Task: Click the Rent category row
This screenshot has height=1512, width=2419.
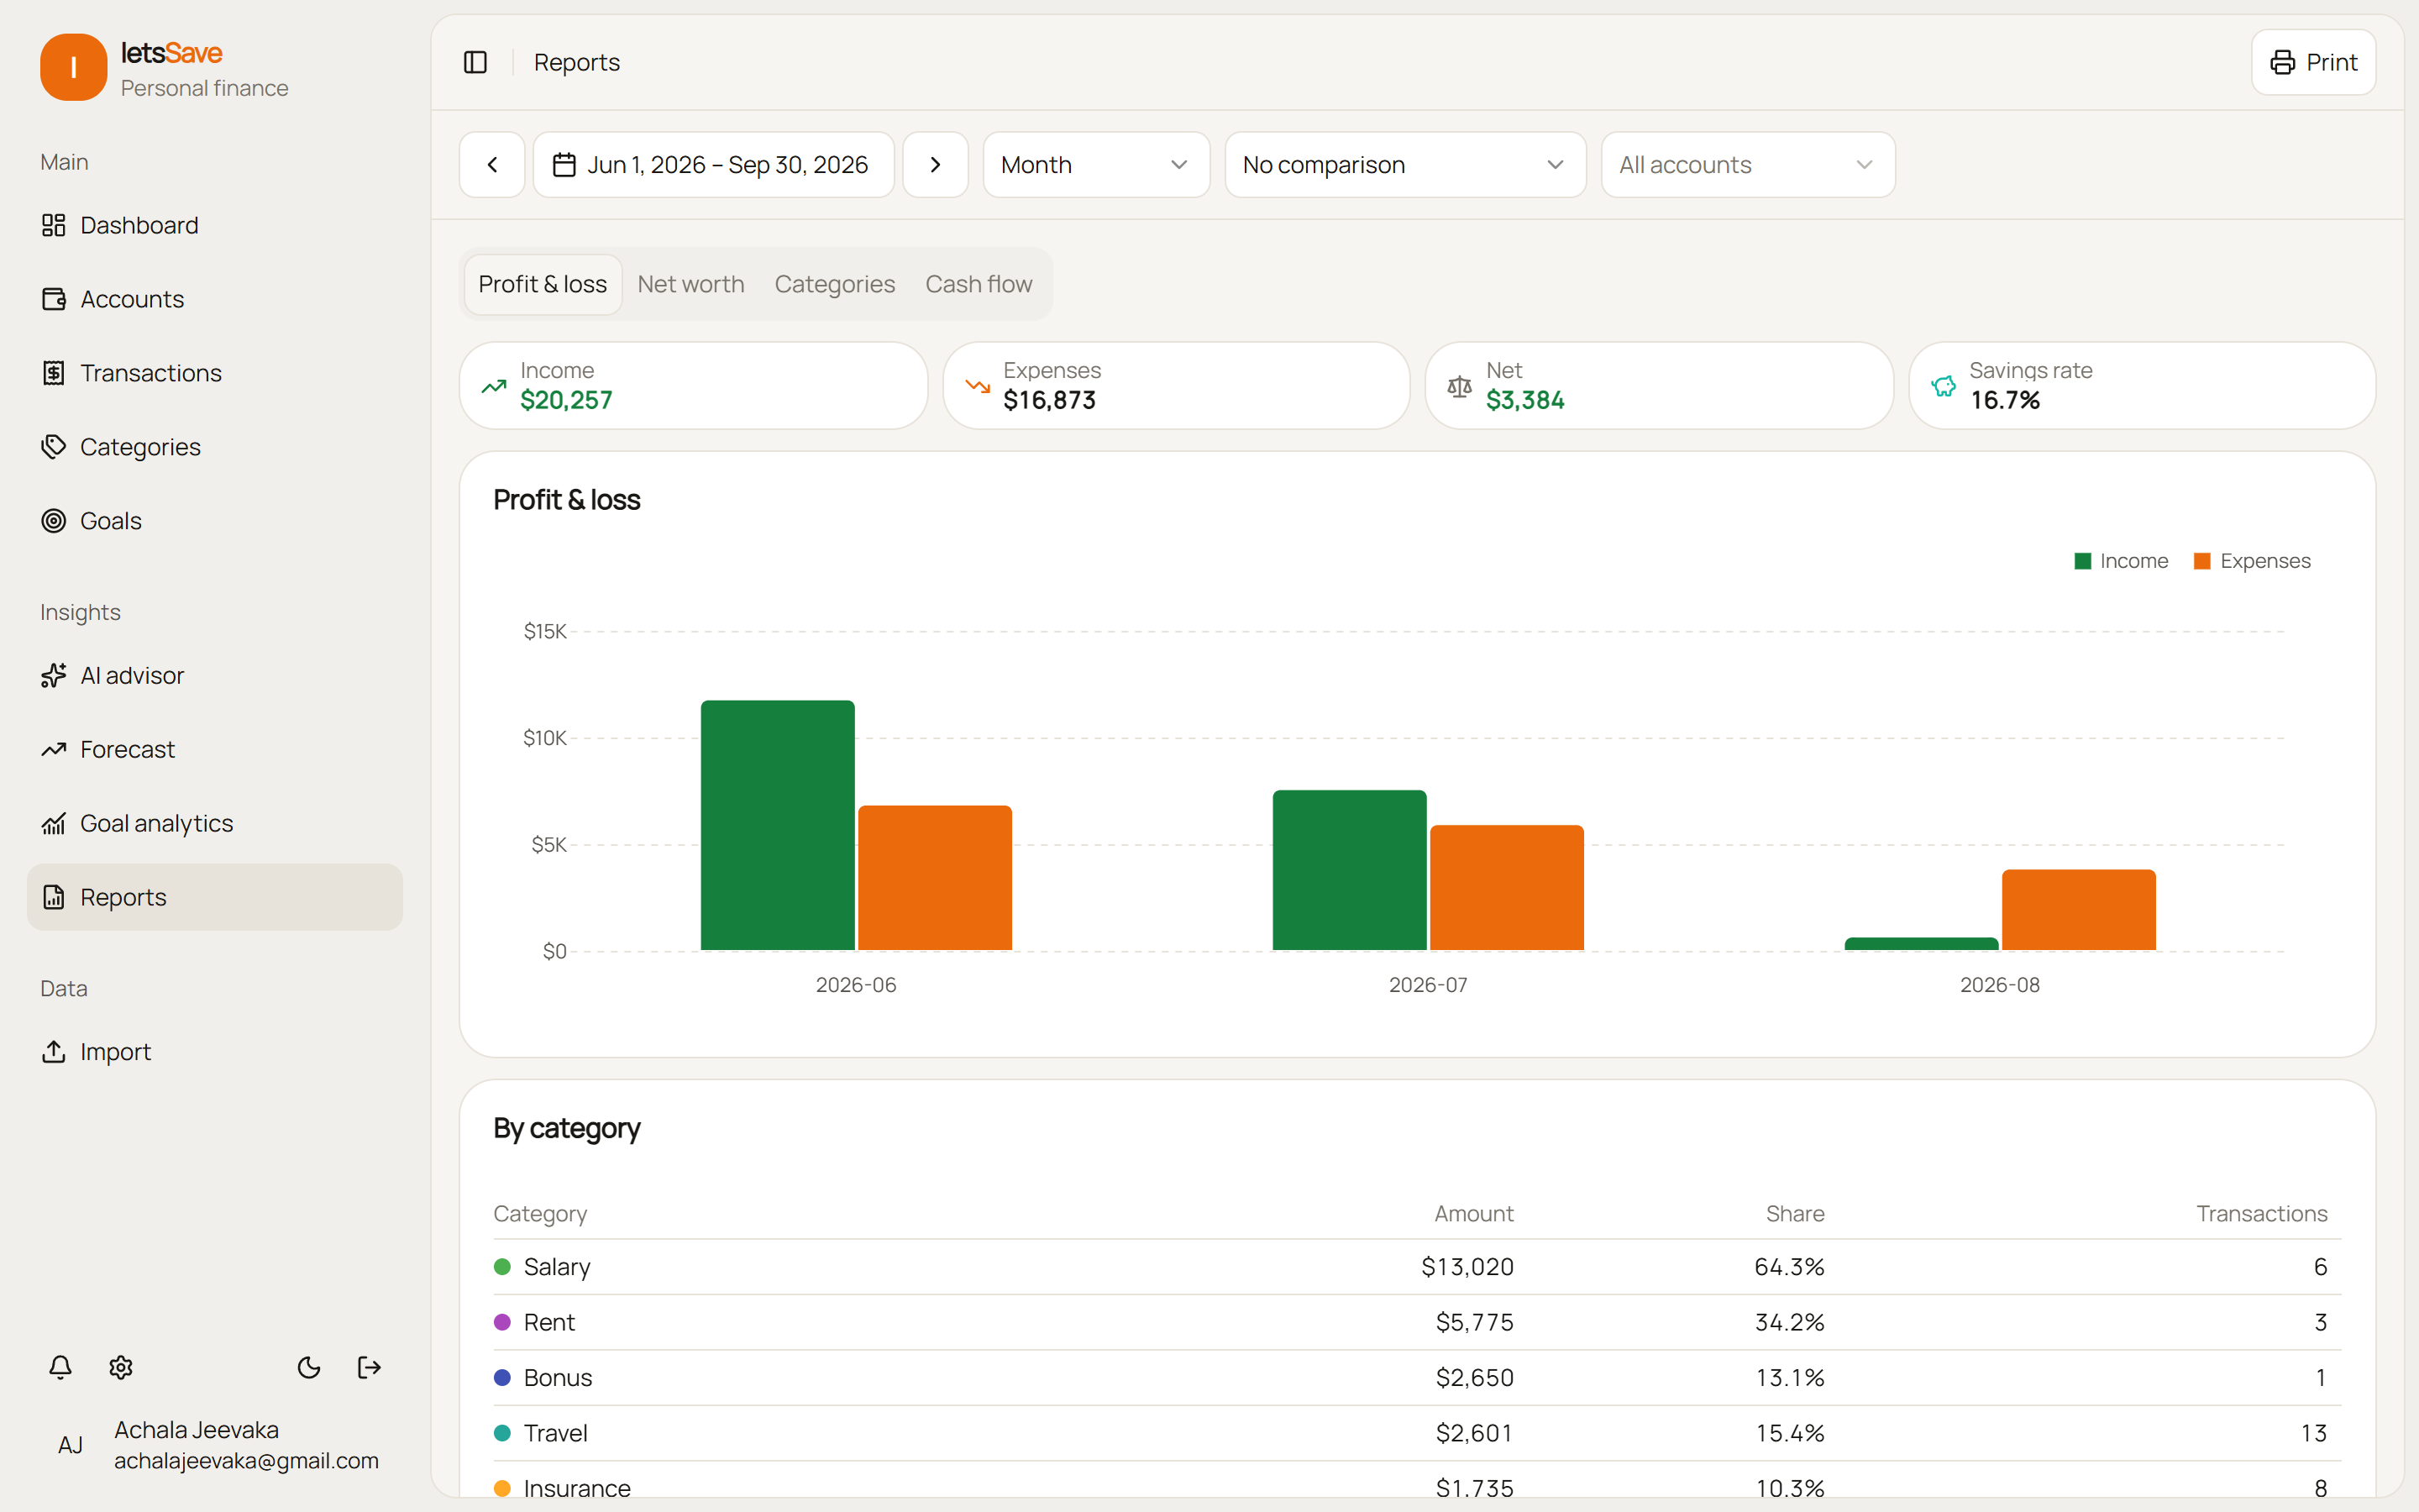Action: coord(1418,1322)
